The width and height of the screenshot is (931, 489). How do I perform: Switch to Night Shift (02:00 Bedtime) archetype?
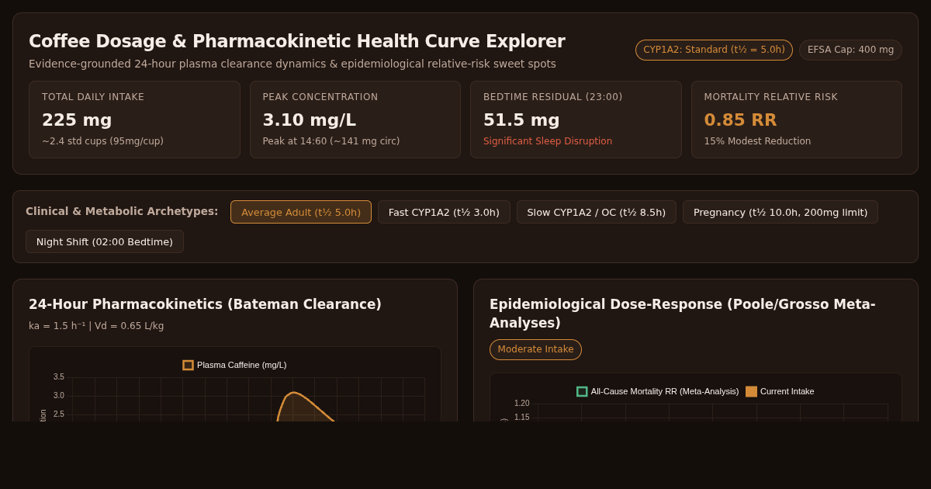click(105, 241)
